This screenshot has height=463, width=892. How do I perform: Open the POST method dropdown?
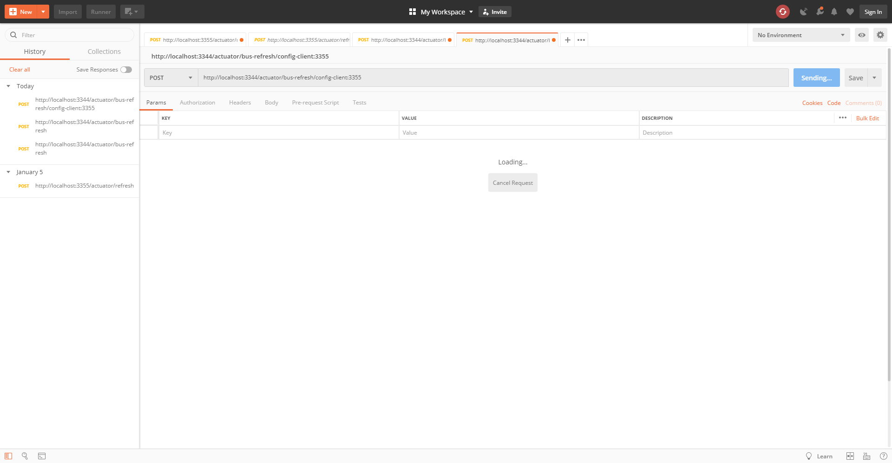[171, 78]
